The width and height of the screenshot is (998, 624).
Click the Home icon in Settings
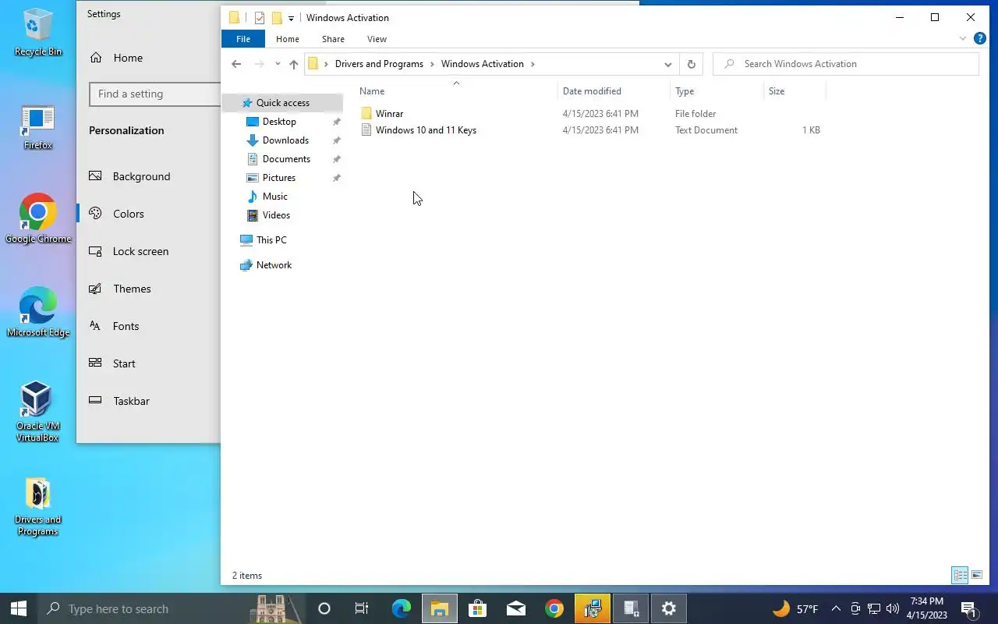(97, 58)
